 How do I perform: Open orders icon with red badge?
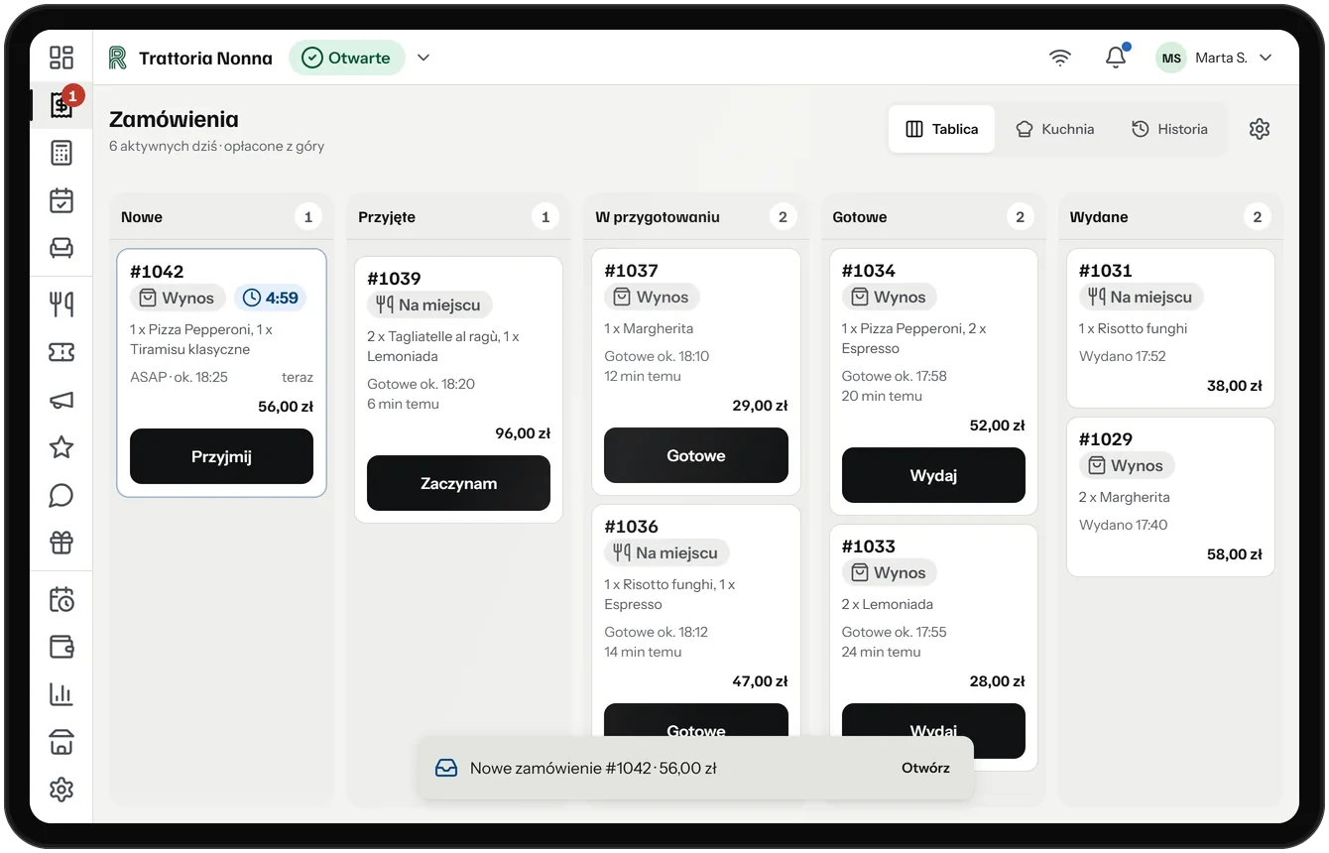61,104
